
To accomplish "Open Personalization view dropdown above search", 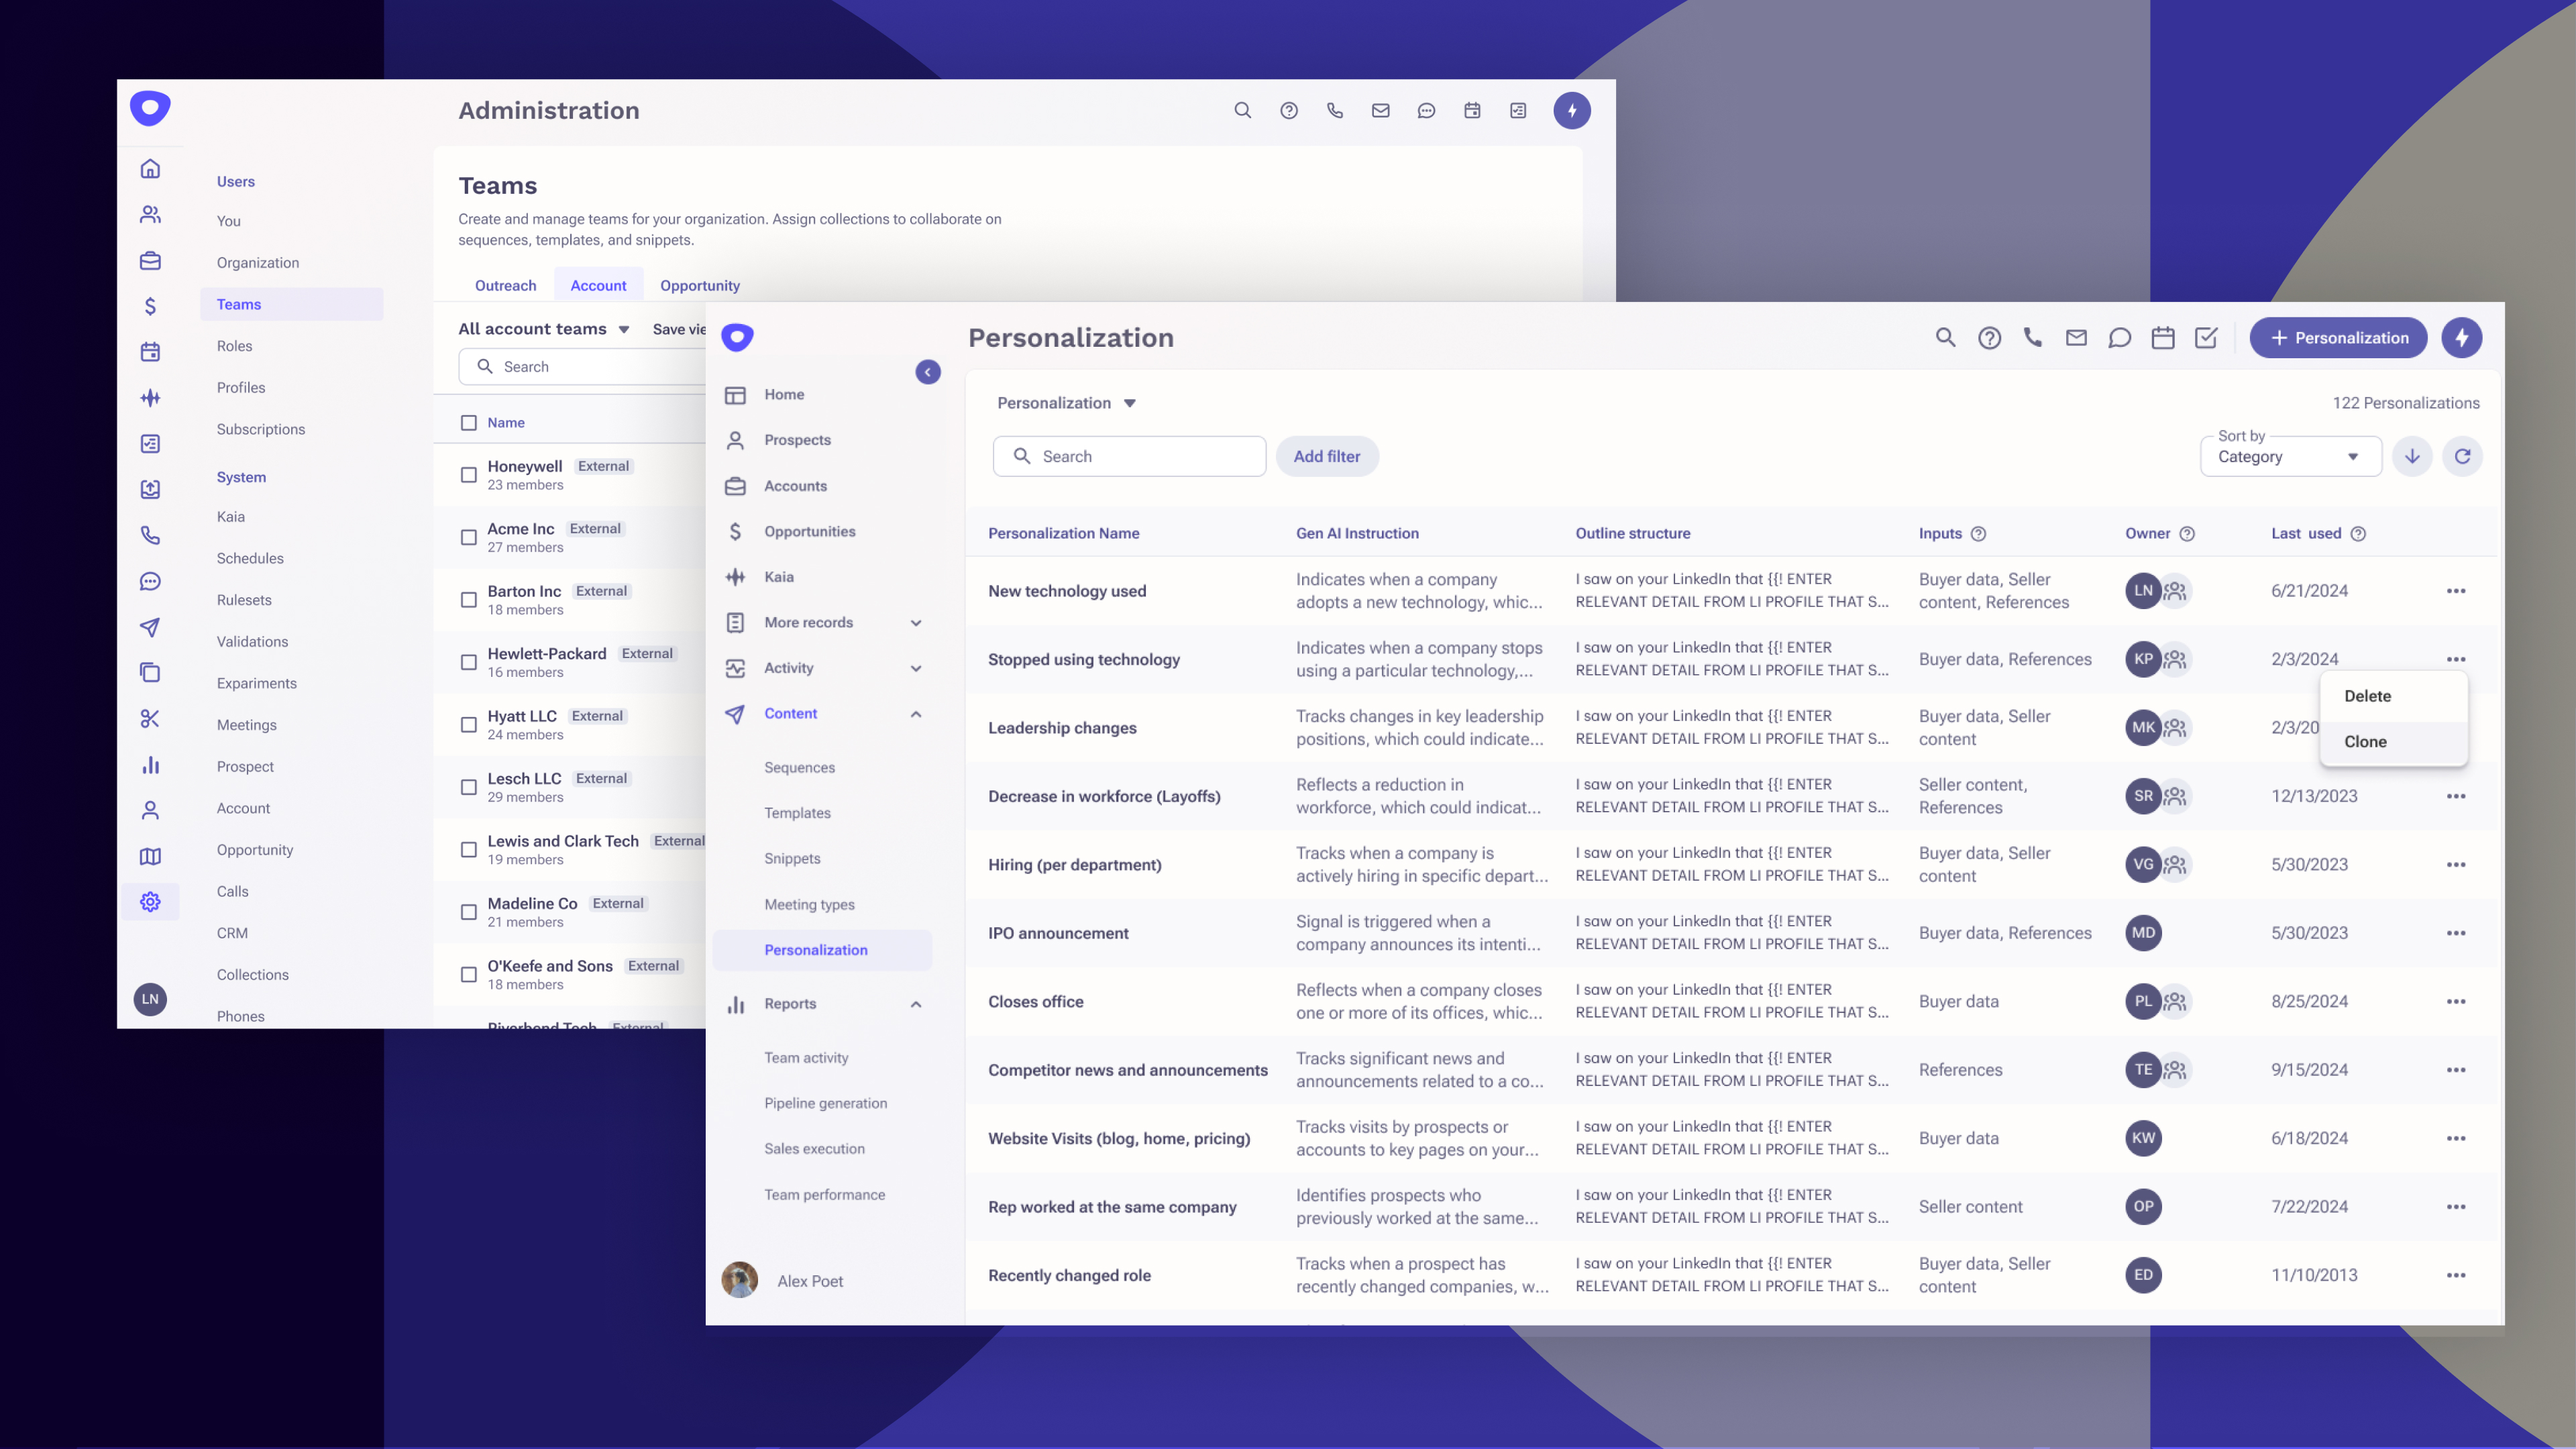I will click(x=1066, y=403).
